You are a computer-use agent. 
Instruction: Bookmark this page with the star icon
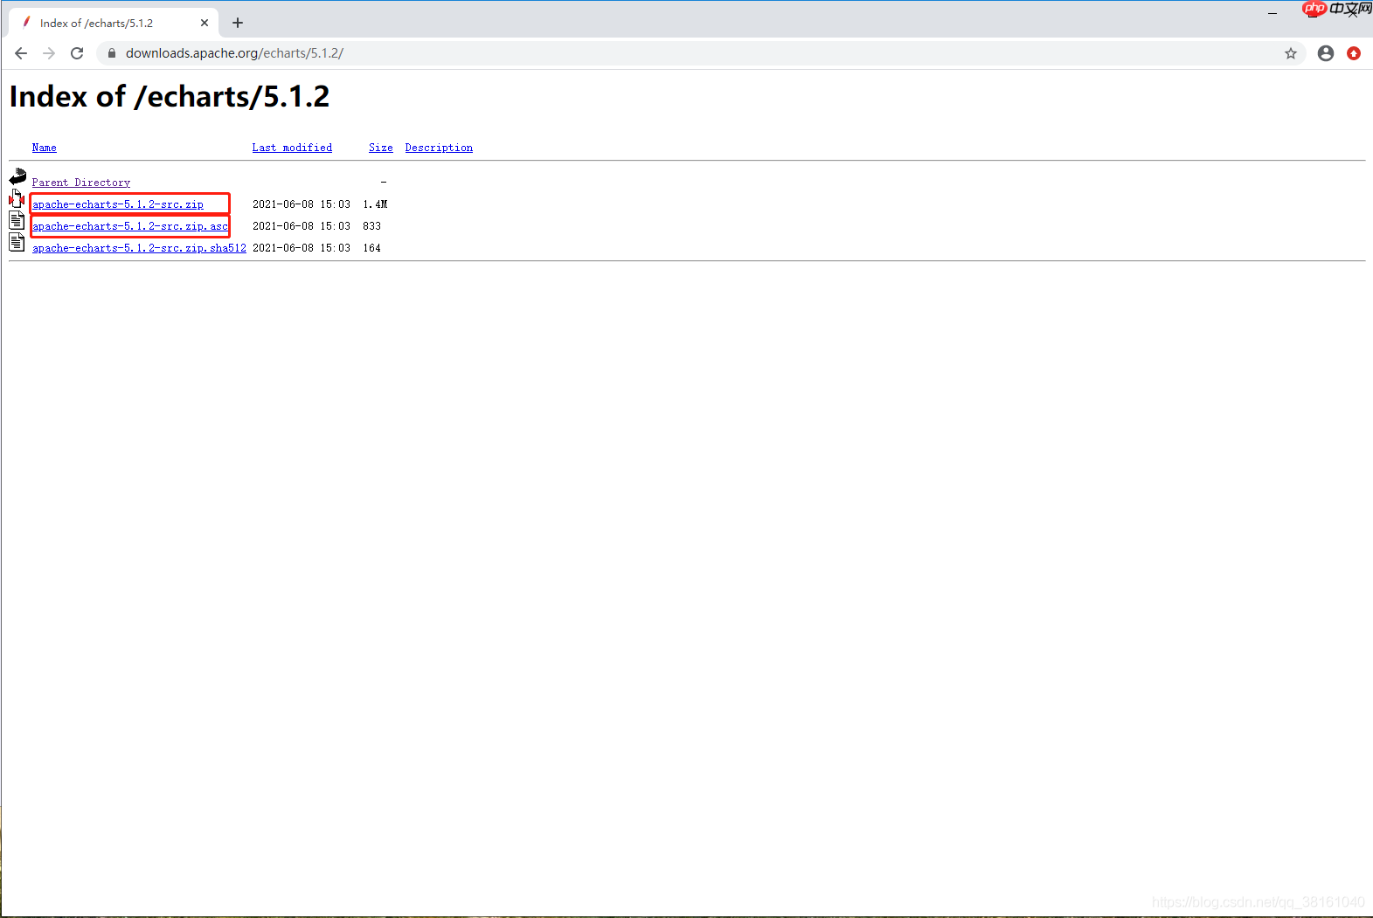coord(1290,53)
